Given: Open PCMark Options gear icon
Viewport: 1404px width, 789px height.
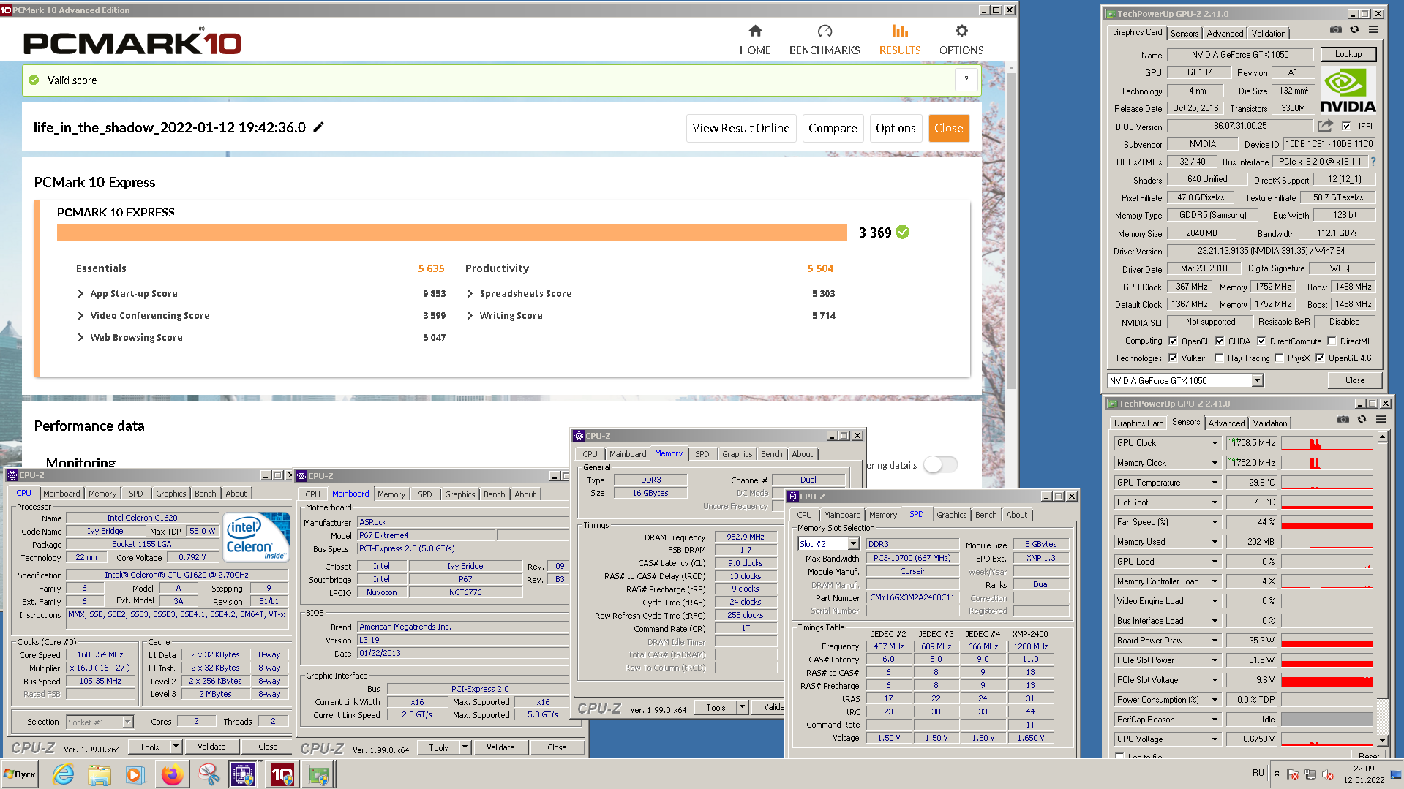Looking at the screenshot, I should (961, 31).
